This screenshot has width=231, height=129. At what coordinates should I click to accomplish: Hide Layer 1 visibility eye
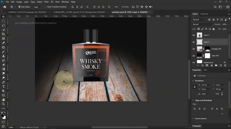pos(193,35)
